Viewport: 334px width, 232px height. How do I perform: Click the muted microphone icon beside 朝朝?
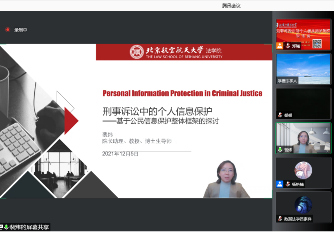pyautogui.click(x=280, y=115)
